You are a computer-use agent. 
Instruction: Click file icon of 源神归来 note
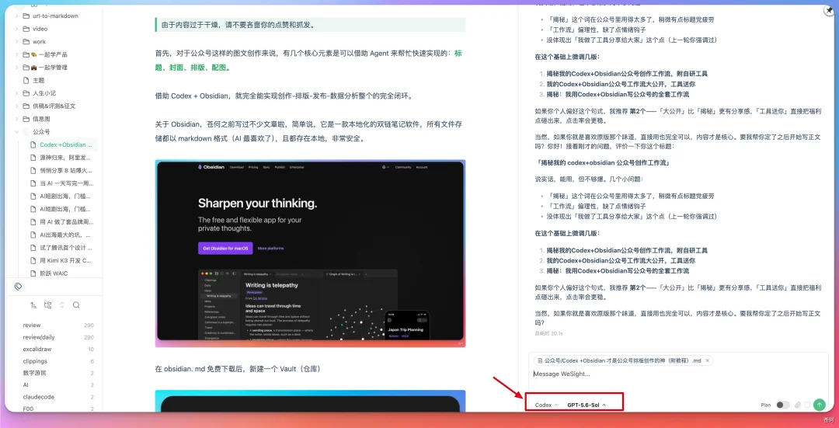click(x=33, y=158)
